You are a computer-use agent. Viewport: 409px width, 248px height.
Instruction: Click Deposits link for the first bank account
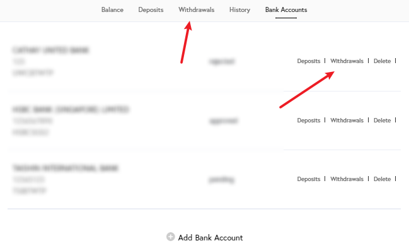click(x=309, y=61)
